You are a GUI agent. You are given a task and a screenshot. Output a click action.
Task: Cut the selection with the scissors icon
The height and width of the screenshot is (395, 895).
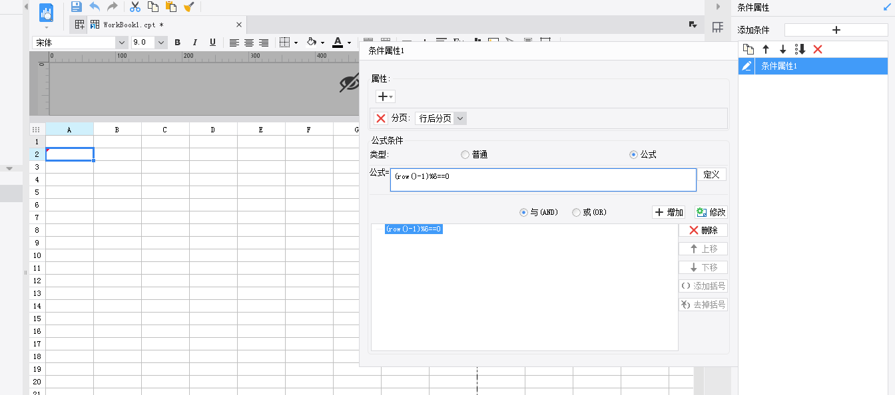click(135, 7)
